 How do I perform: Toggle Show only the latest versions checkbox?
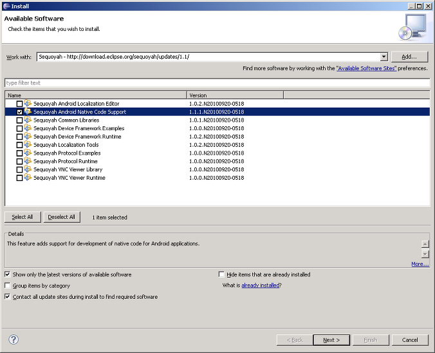pyautogui.click(x=8, y=274)
